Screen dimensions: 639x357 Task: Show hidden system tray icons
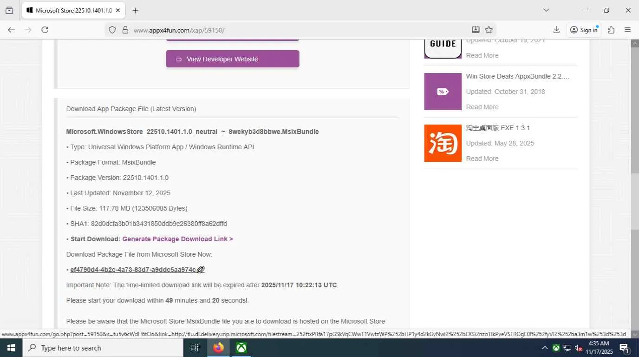pyautogui.click(x=545, y=348)
